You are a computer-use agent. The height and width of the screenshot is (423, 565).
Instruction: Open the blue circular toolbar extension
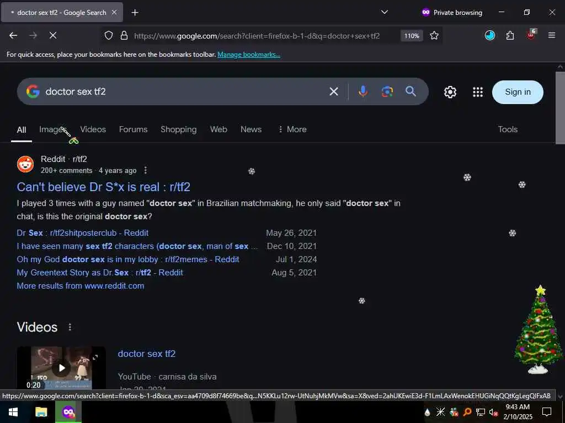(490, 35)
